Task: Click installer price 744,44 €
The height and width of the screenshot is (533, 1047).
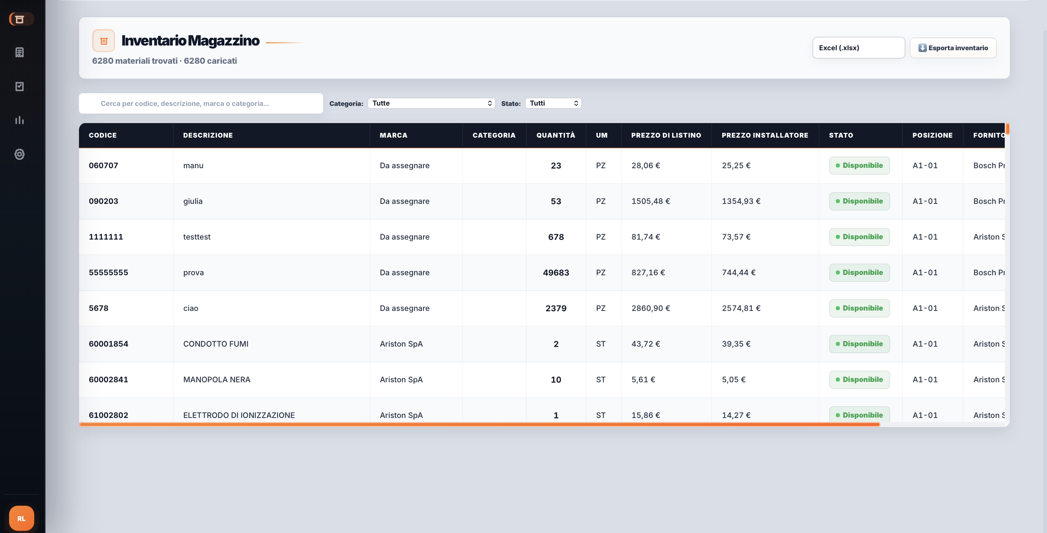Action: [739, 272]
